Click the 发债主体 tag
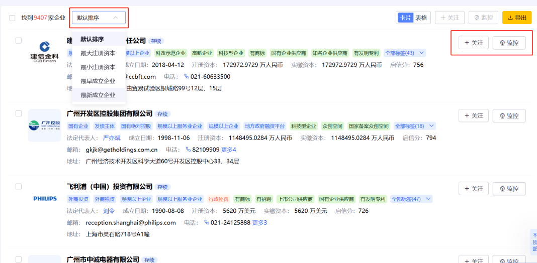The height and width of the screenshot is (263, 537). point(105,126)
